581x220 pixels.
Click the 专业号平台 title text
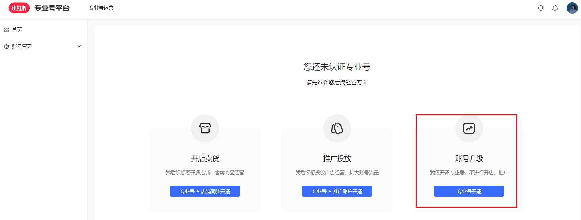[x=52, y=8]
